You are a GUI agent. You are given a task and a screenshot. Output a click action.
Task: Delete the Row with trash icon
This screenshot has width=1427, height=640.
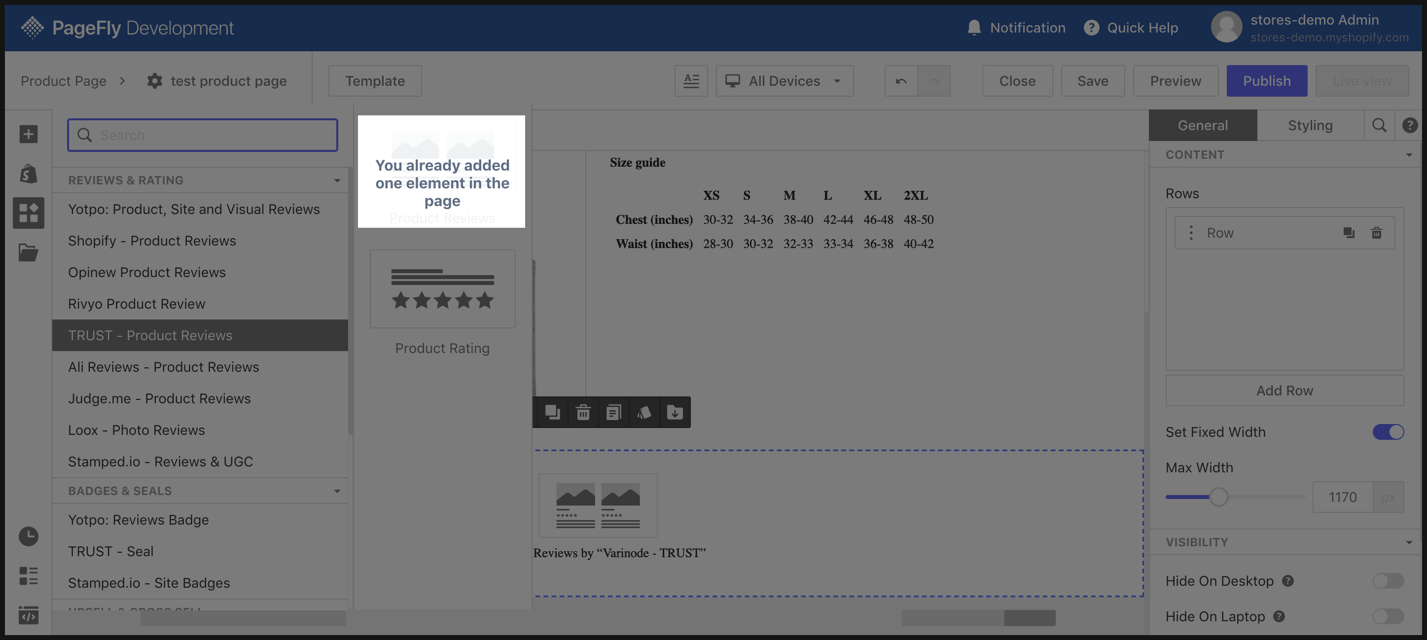[1377, 233]
